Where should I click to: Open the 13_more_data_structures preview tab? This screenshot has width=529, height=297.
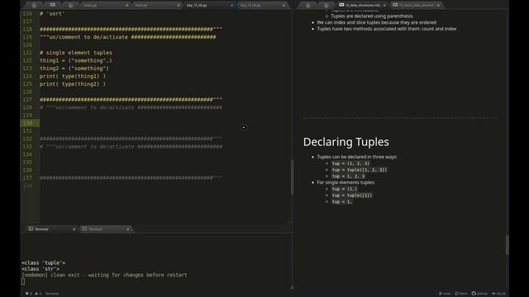point(417,5)
